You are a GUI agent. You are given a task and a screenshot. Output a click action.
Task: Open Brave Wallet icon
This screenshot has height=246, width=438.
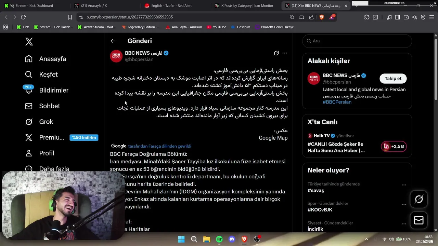406,17
